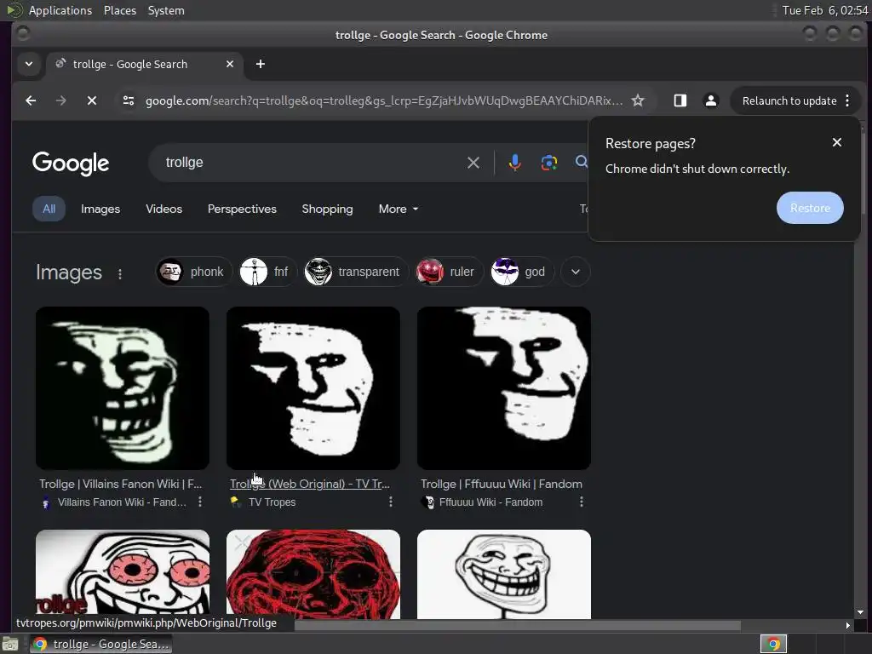The width and height of the screenshot is (872, 654).
Task: Click the Chrome icon in system tray
Action: click(x=773, y=644)
